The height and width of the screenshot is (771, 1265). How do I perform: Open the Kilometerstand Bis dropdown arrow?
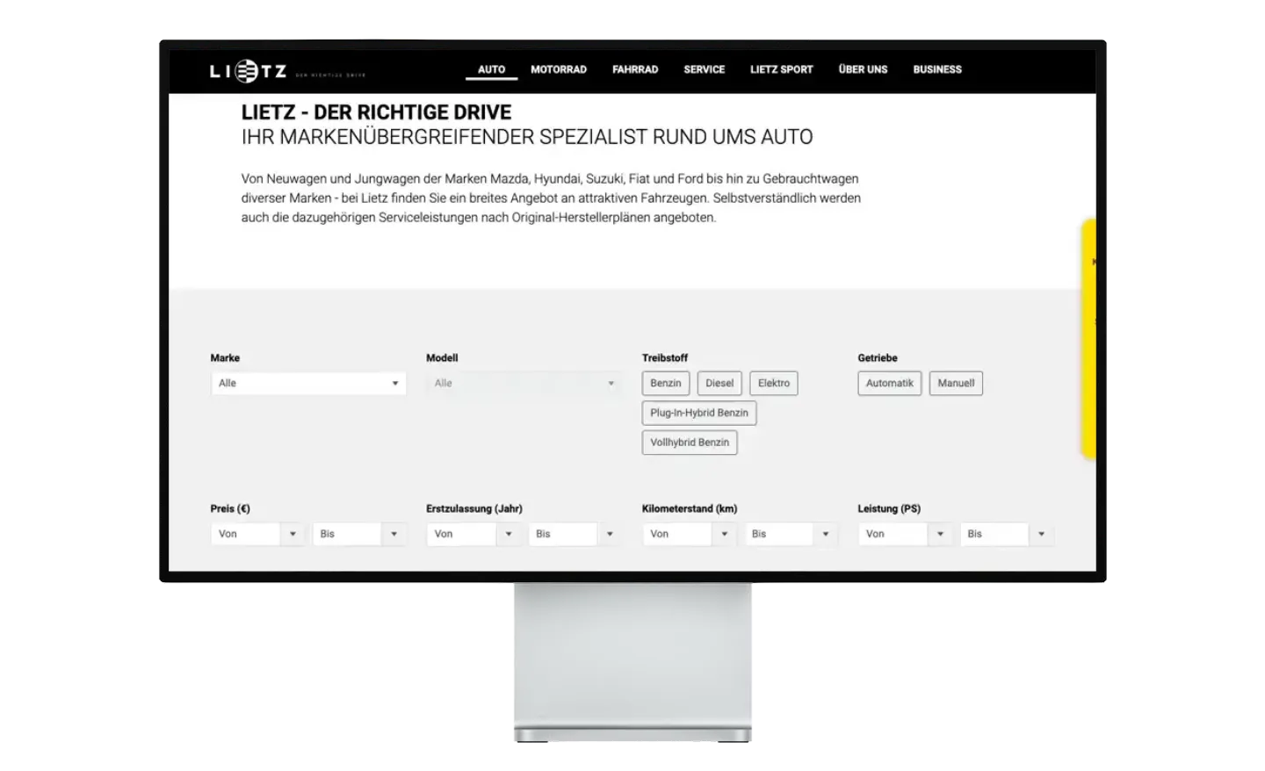coord(826,534)
